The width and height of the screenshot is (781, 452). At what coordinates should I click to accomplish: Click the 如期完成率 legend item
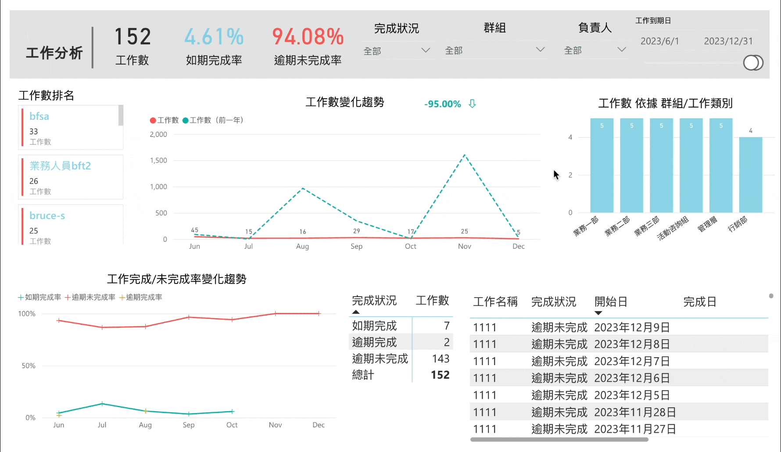pyautogui.click(x=39, y=297)
